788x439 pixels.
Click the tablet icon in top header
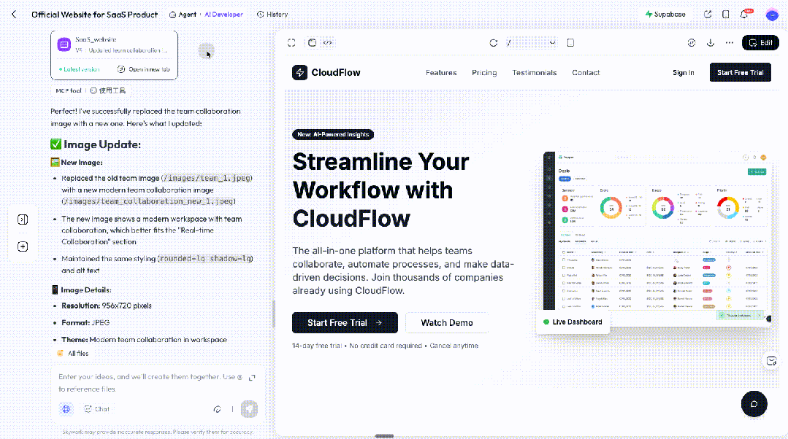[726, 15]
